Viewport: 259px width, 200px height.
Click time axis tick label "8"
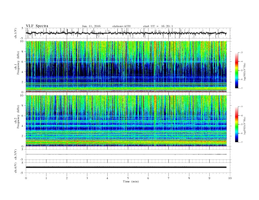coord(189,178)
